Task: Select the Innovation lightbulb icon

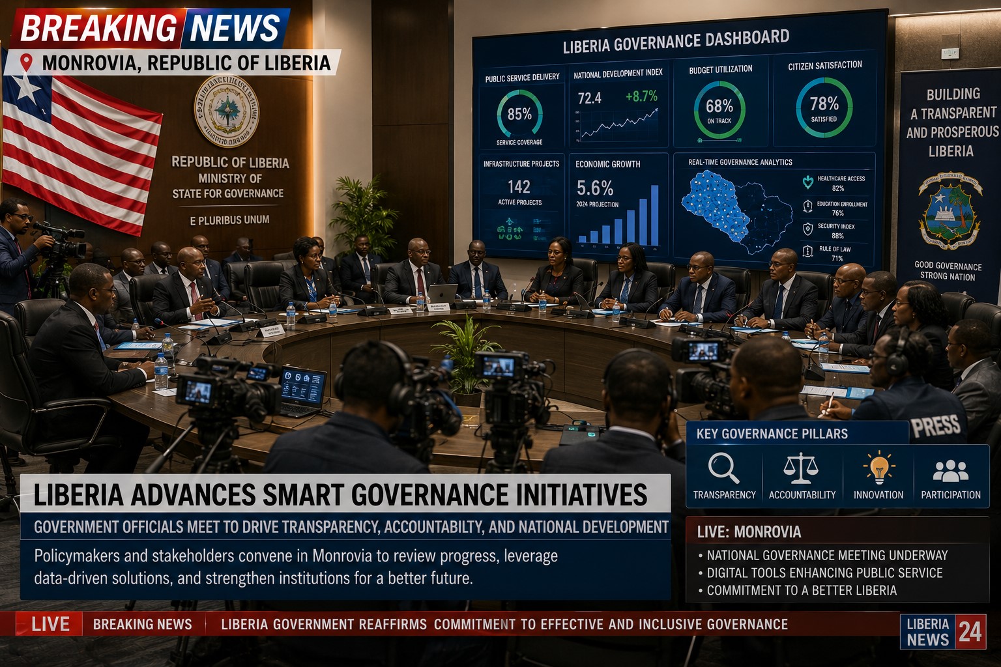Action: click(x=879, y=467)
